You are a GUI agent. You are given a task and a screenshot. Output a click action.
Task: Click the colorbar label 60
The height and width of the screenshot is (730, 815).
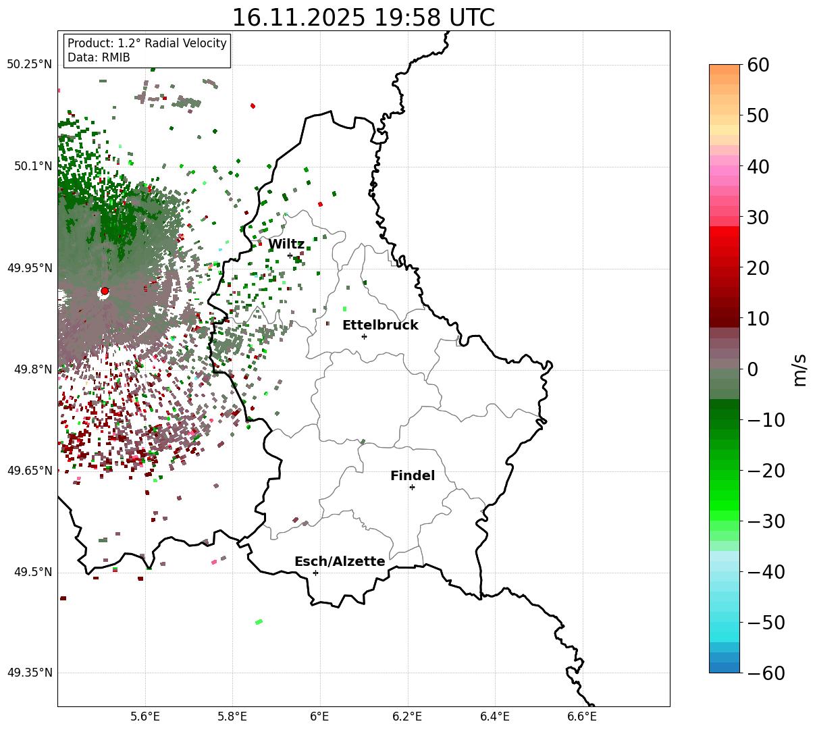(757, 66)
